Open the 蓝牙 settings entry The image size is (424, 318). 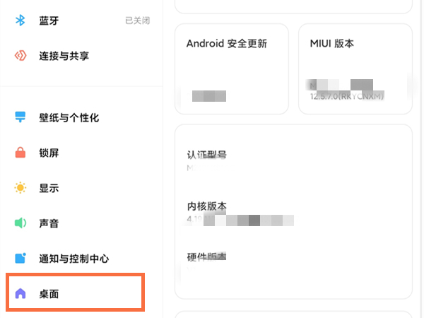pyautogui.click(x=49, y=20)
